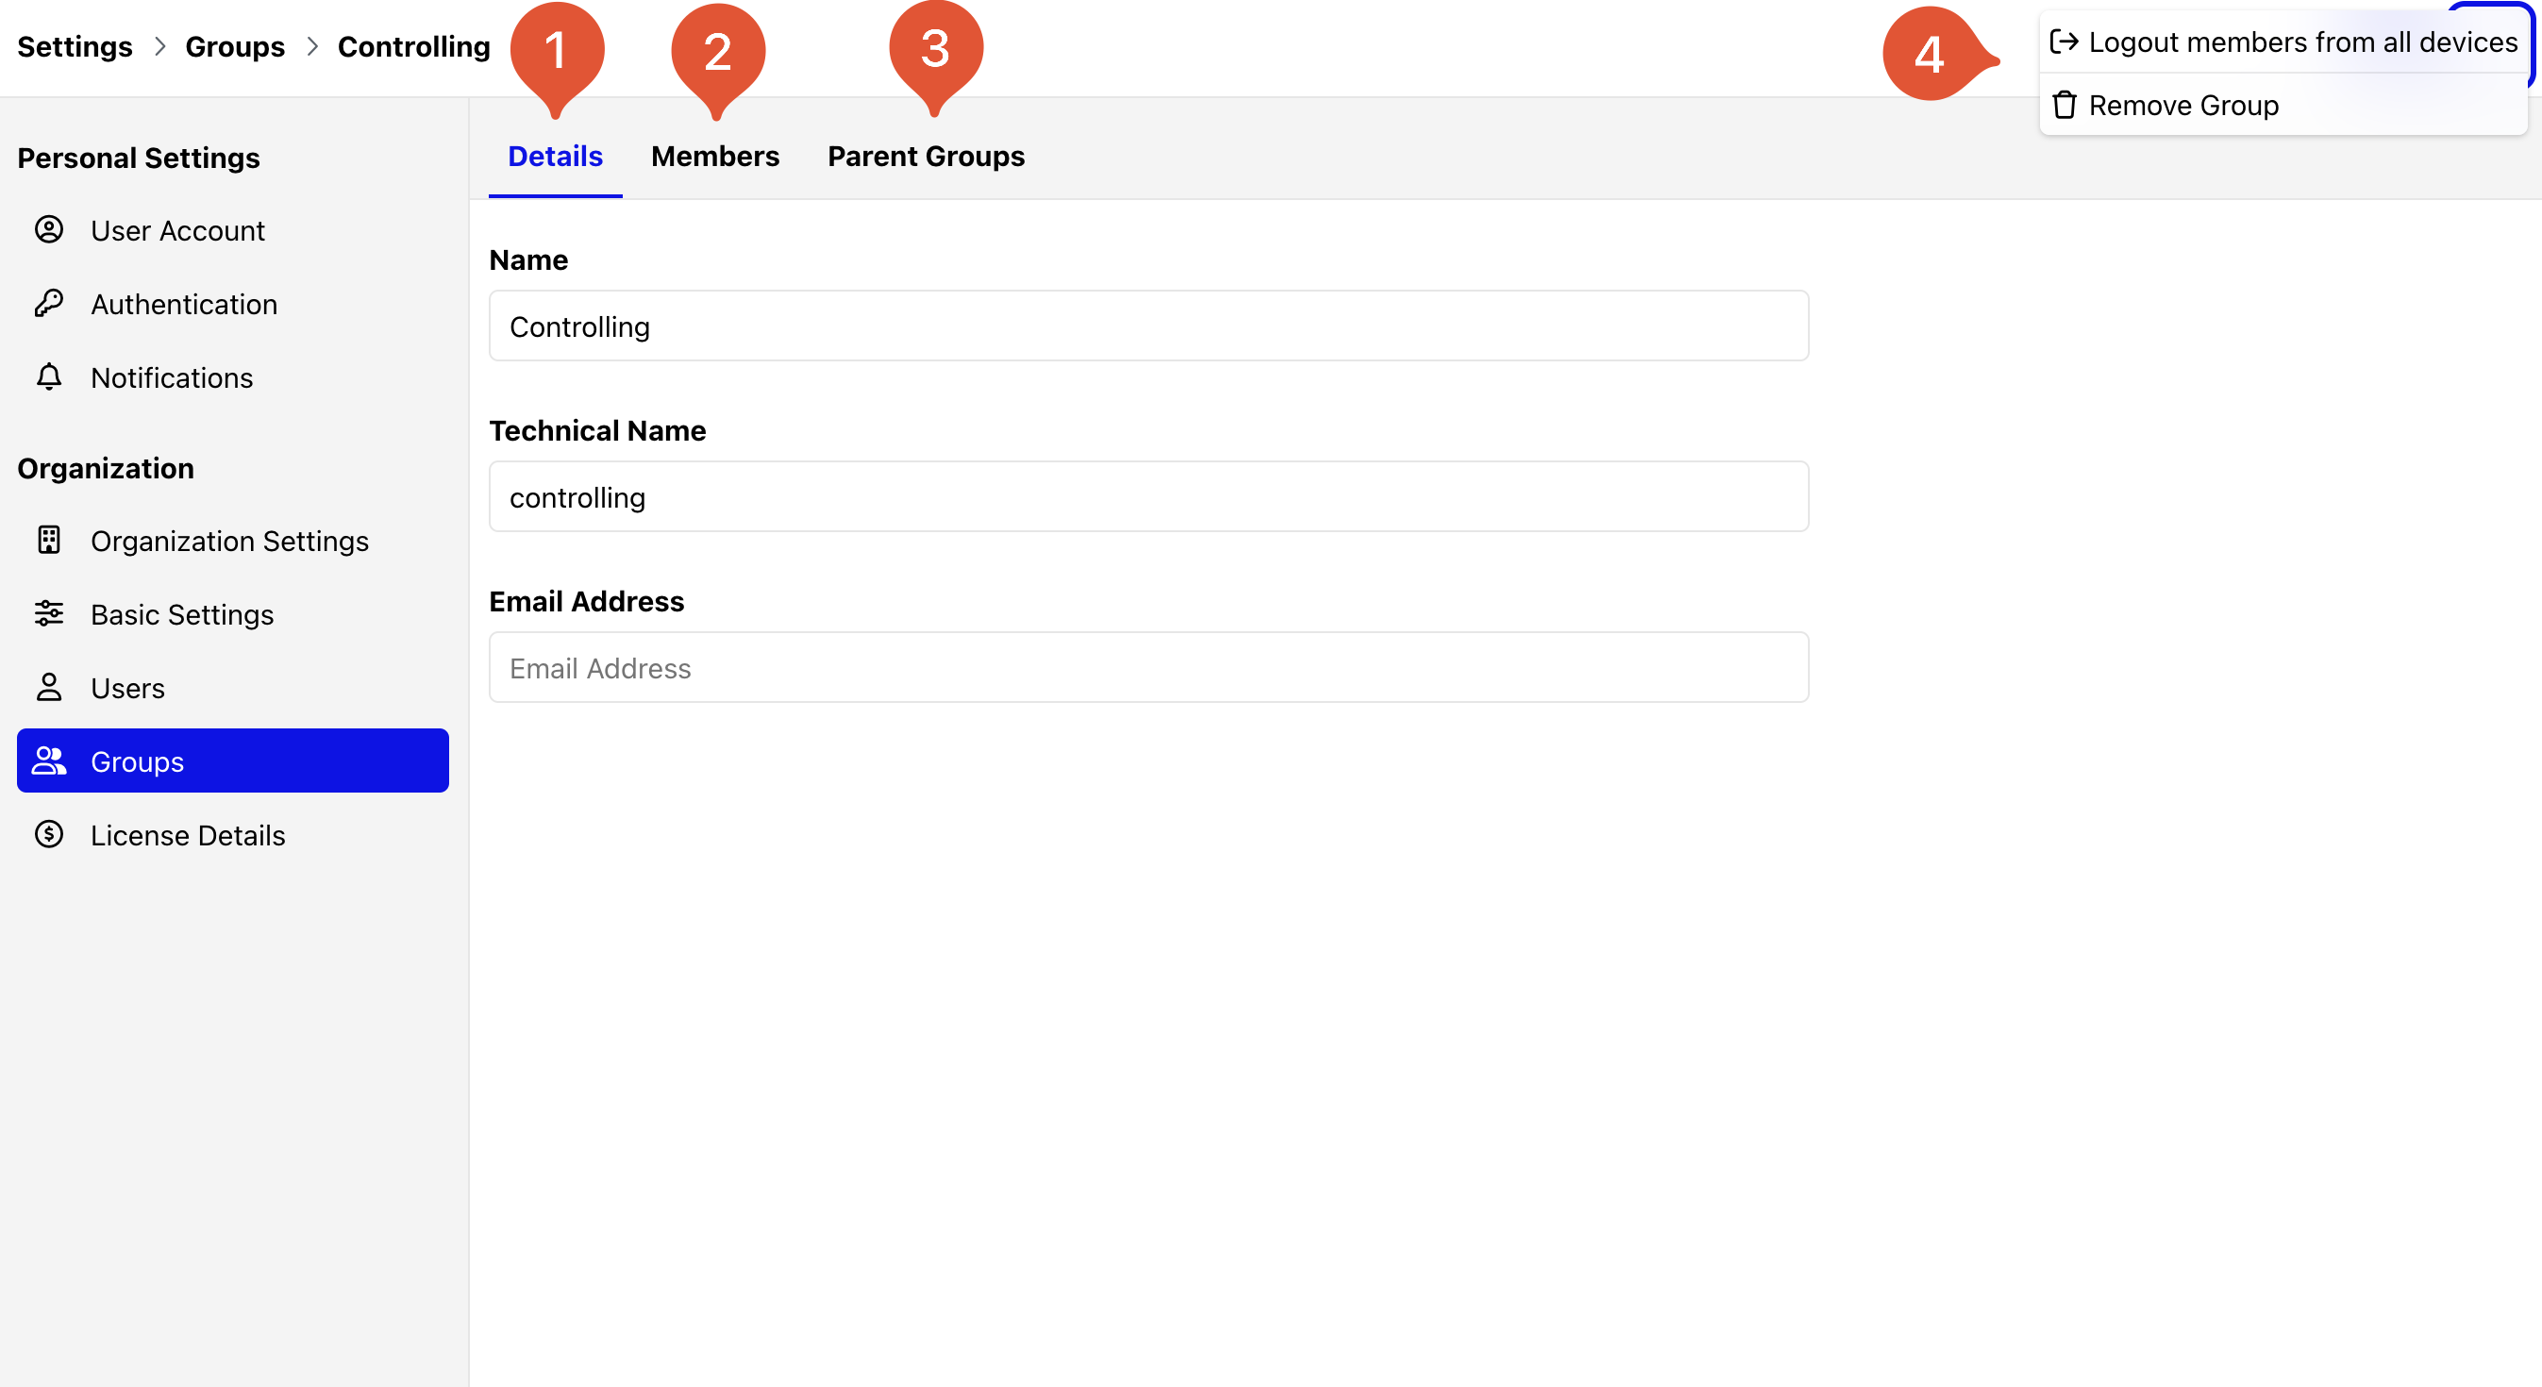Viewport: 2542px width, 1387px height.
Task: Go to Groups in the breadcrumb
Action: click(x=235, y=46)
